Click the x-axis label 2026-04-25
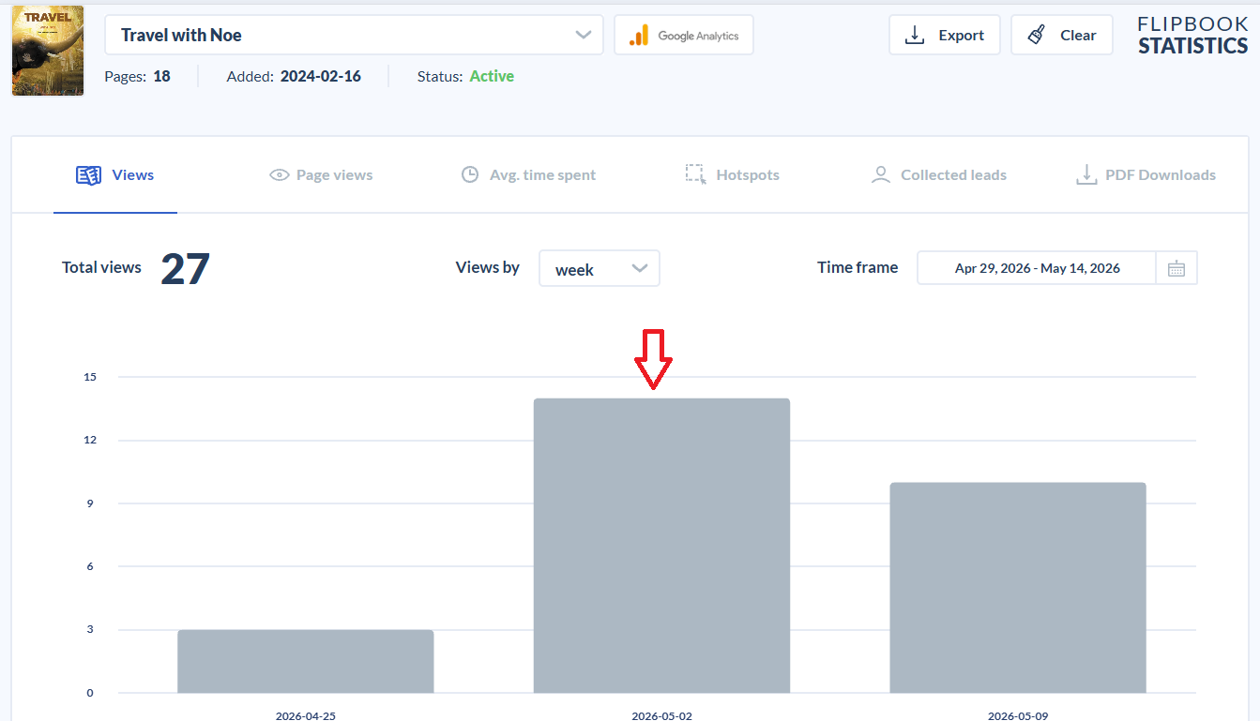The width and height of the screenshot is (1260, 721). tap(306, 715)
